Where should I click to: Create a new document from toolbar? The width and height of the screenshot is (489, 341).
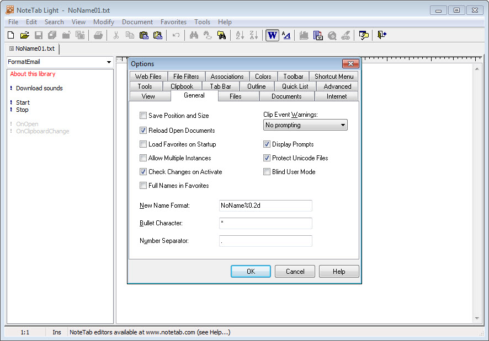click(x=11, y=35)
